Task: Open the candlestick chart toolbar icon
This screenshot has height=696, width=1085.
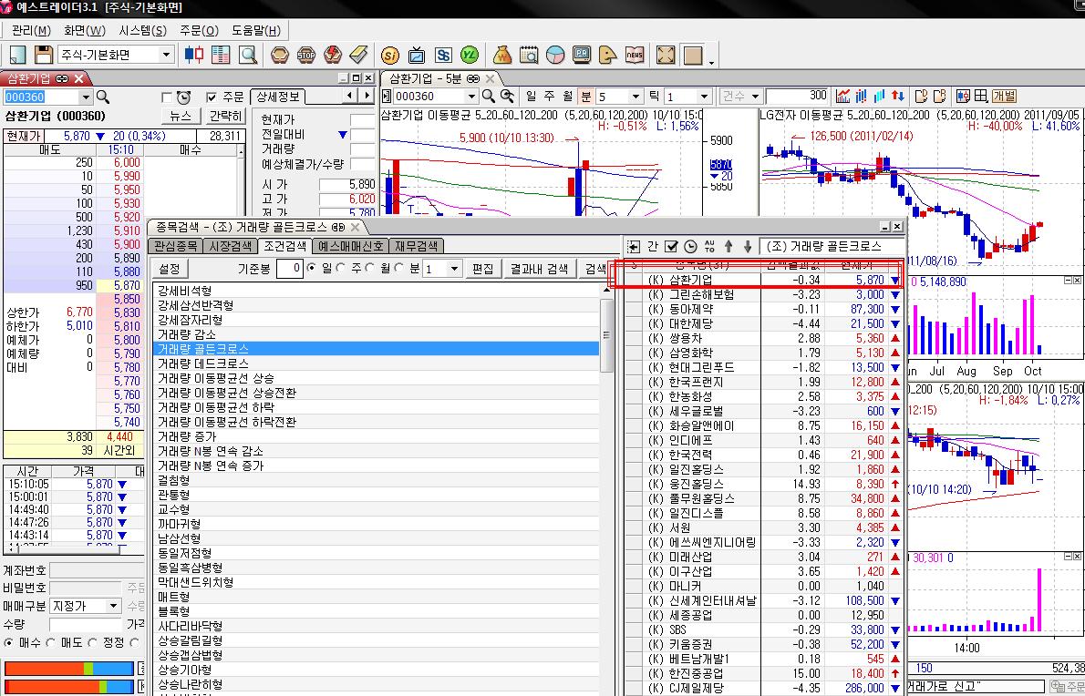Action: 194,55
